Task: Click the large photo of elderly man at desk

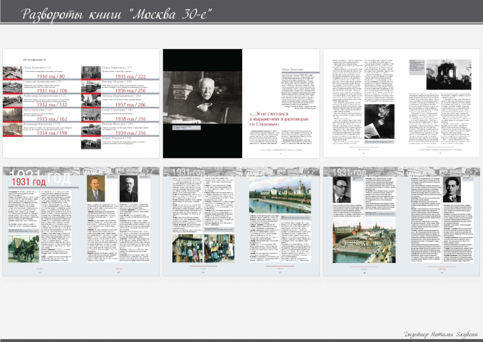Action: coord(203,98)
